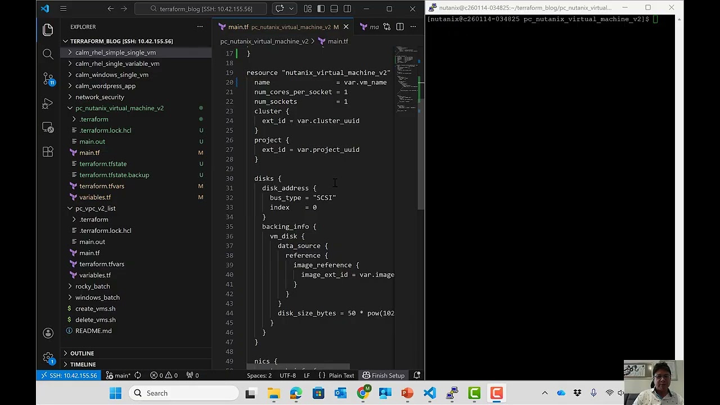Viewport: 720px width, 405px height.
Task: Click the SSH: 10.42.155.56 remote indicator
Action: (x=68, y=375)
